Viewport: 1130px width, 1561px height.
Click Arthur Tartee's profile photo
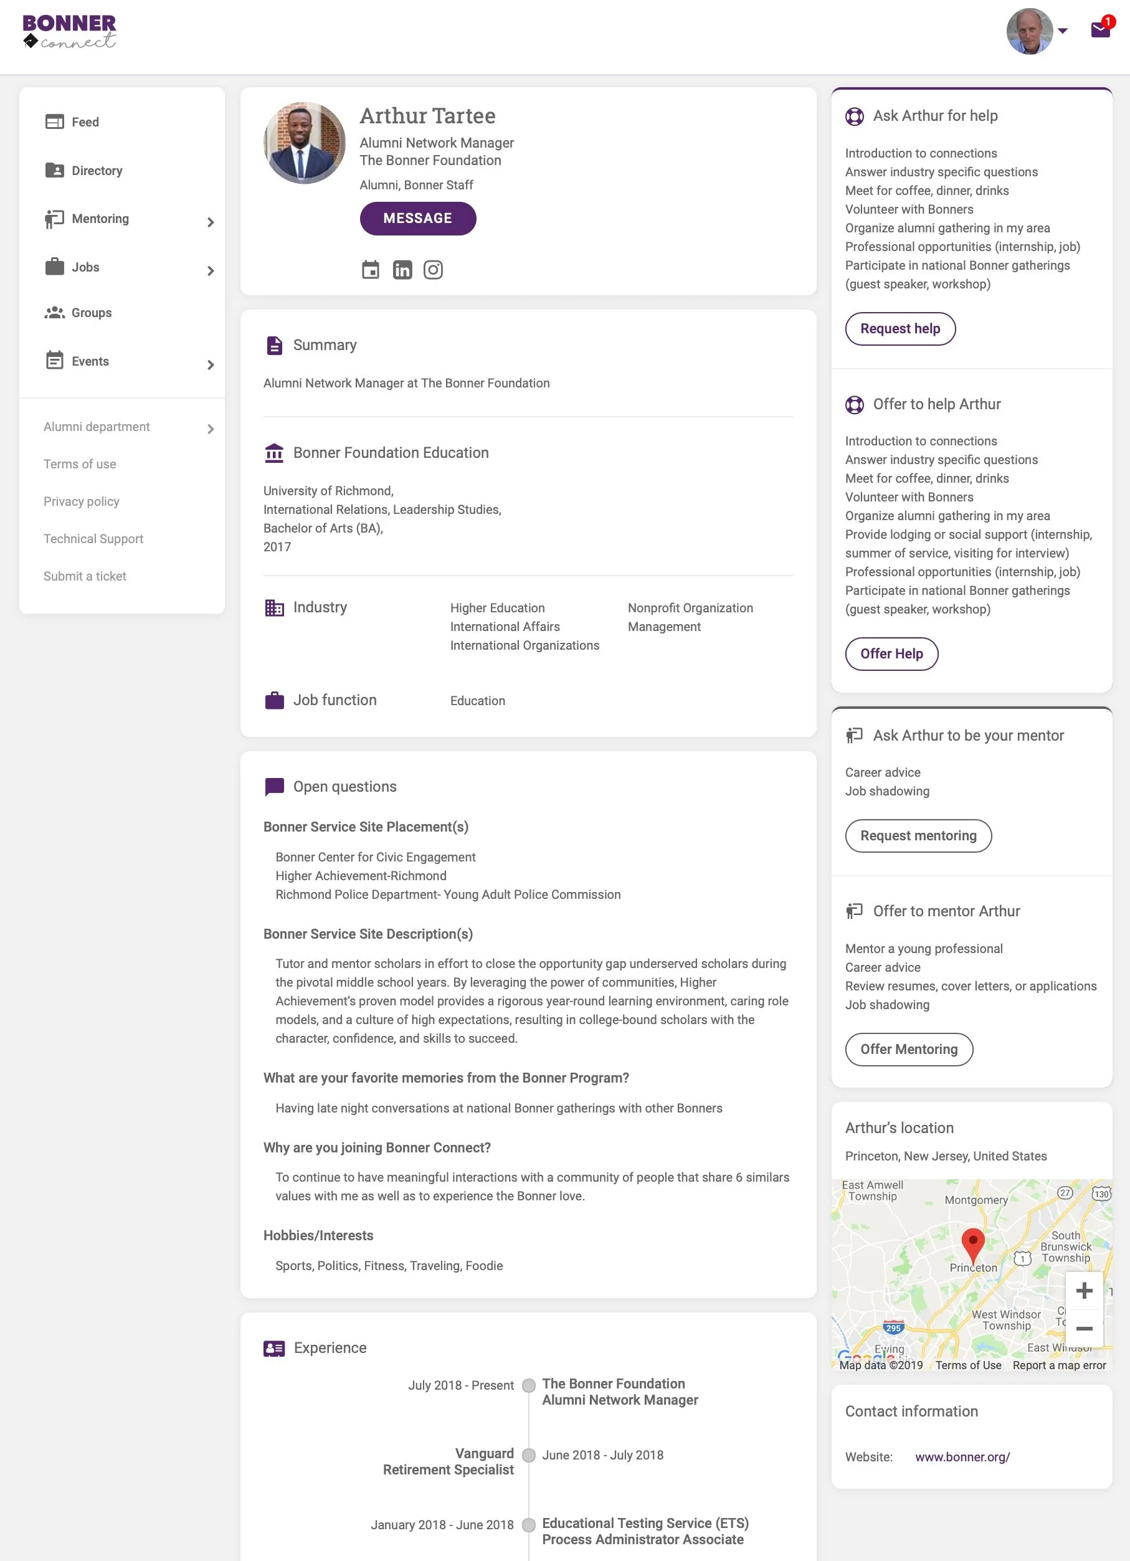[x=304, y=143]
